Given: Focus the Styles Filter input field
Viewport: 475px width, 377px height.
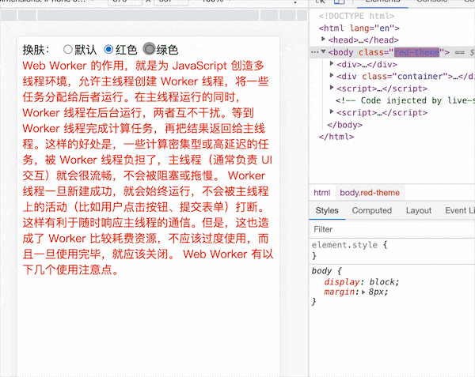Looking at the screenshot, I should (x=392, y=229).
